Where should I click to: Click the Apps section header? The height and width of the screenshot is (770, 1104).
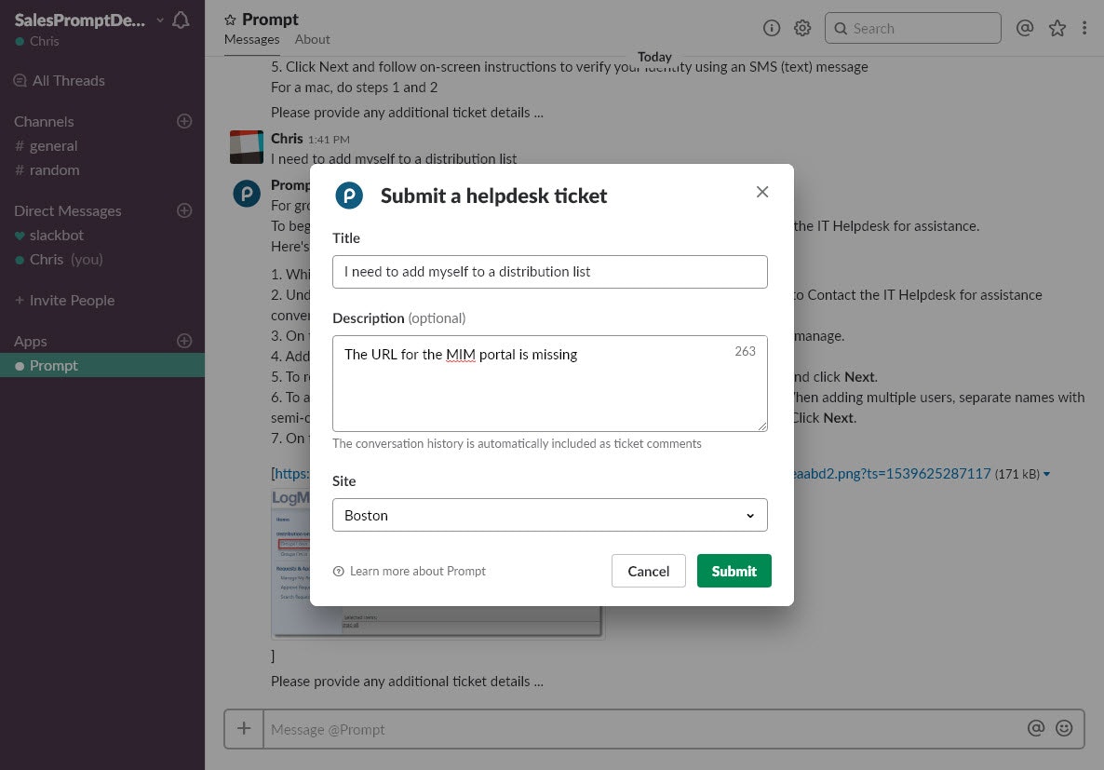coord(31,341)
